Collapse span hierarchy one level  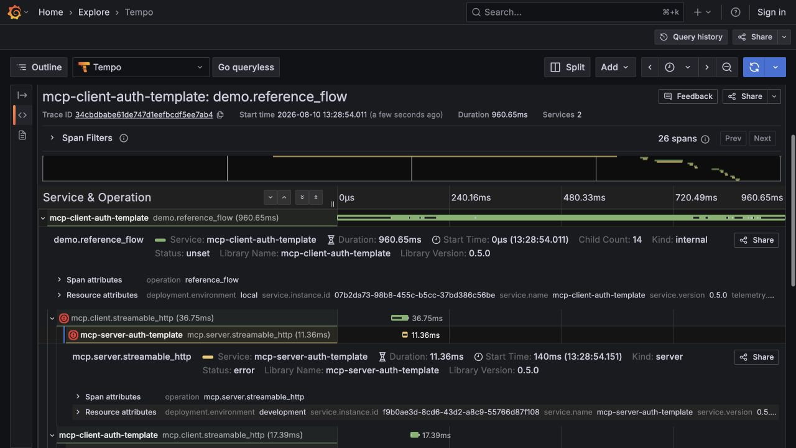coord(284,197)
